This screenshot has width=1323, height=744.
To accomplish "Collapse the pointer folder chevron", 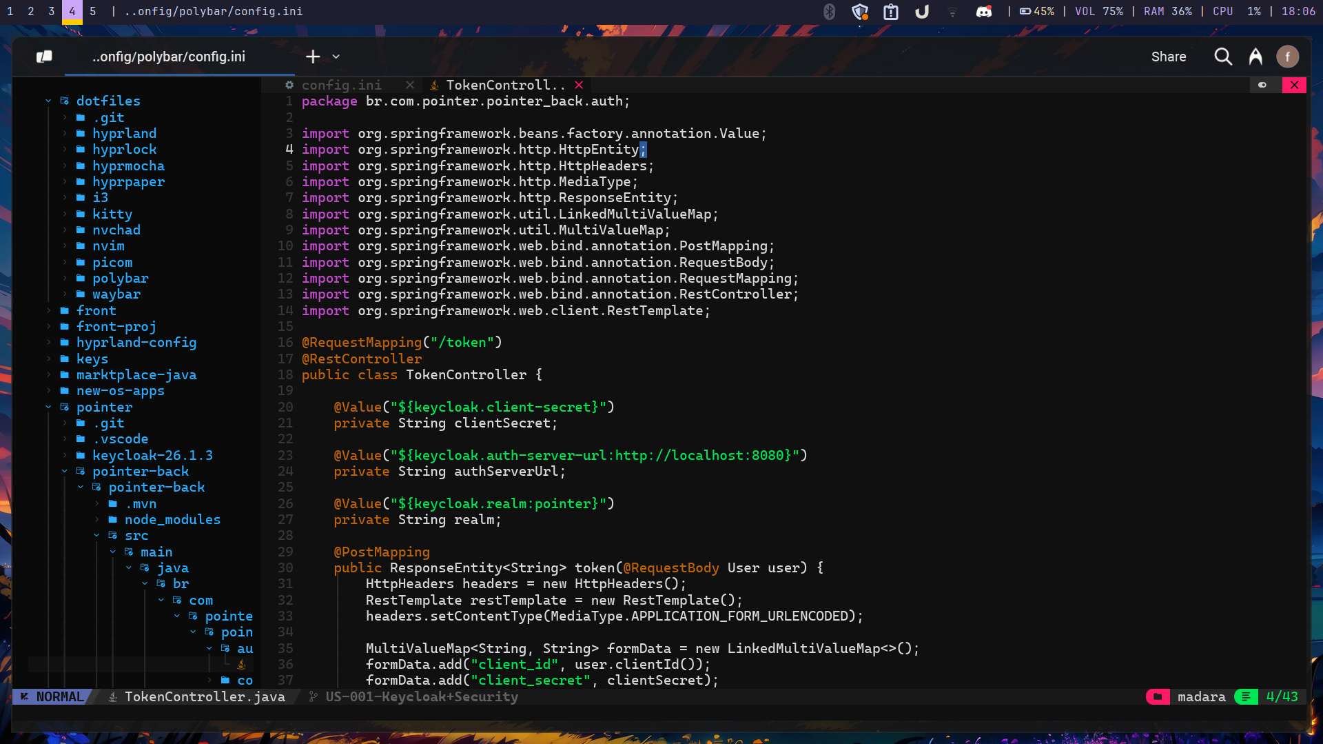I will pyautogui.click(x=48, y=408).
